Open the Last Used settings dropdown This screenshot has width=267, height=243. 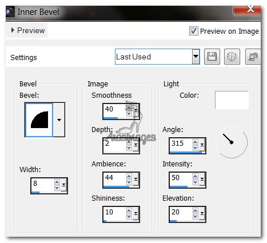pyautogui.click(x=196, y=57)
